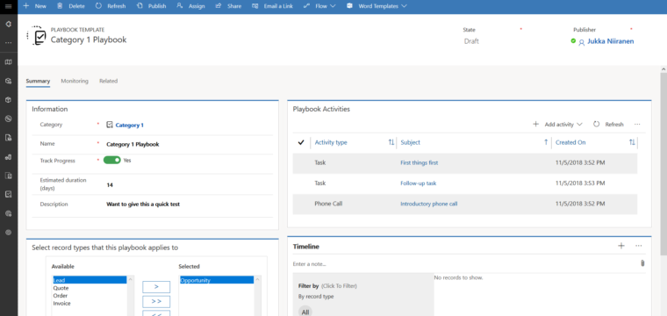Click Refresh in the top command bar
The height and width of the screenshot is (316, 667).
pyautogui.click(x=111, y=6)
